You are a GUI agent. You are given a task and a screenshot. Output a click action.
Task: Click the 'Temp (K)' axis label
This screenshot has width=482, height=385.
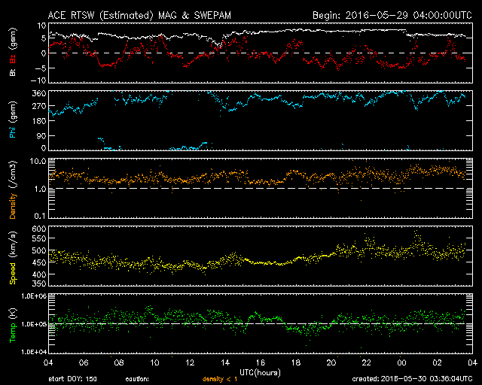point(13,325)
